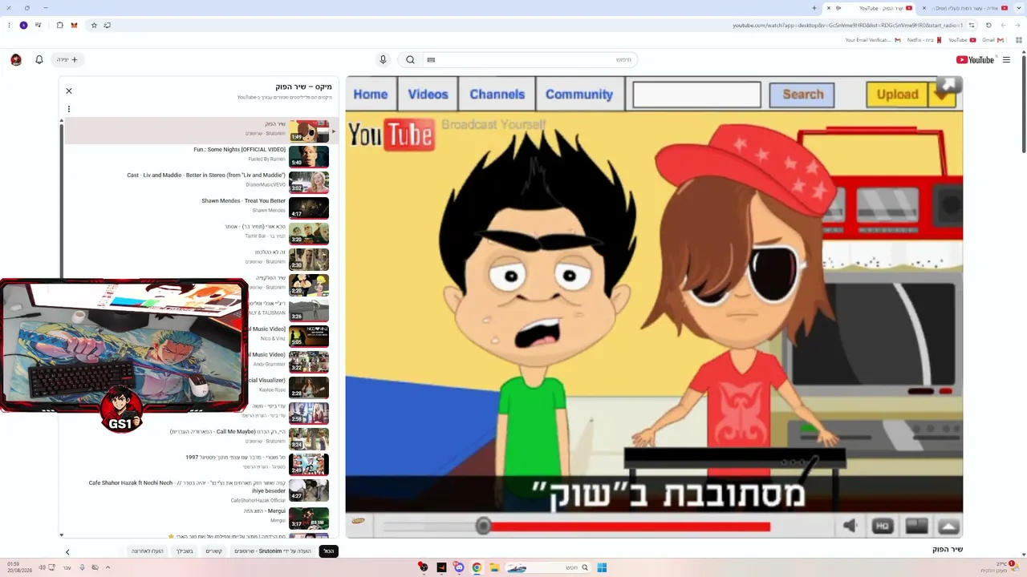Click the video progress bar
Viewport: 1027px width, 577px height.
575,527
